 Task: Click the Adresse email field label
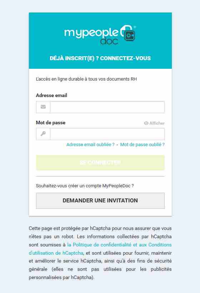point(51,96)
